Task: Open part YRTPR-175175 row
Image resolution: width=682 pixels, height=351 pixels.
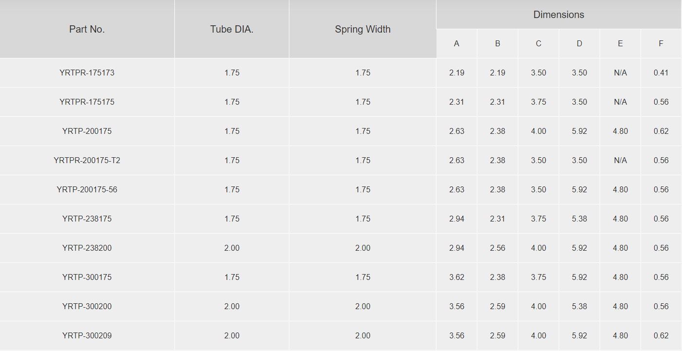Action: (x=87, y=102)
